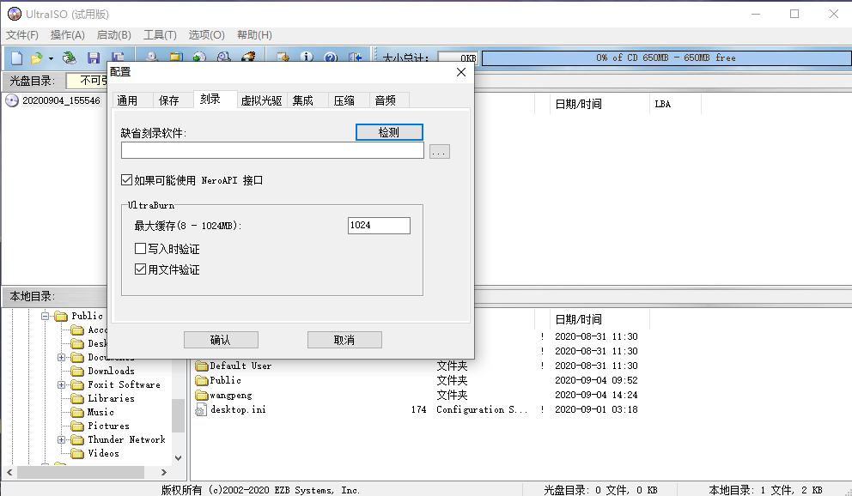Open the 操作(A) menu
The image size is (852, 496).
point(67,34)
